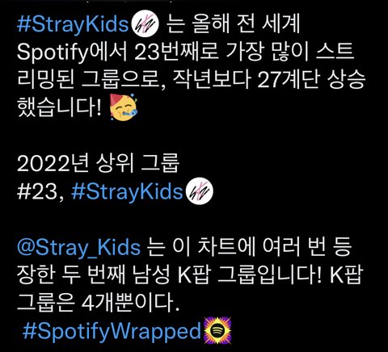Viewport: 388px width, 352px height.
Task: Open the #StrayKids hashtag after #23
Action: point(128,192)
